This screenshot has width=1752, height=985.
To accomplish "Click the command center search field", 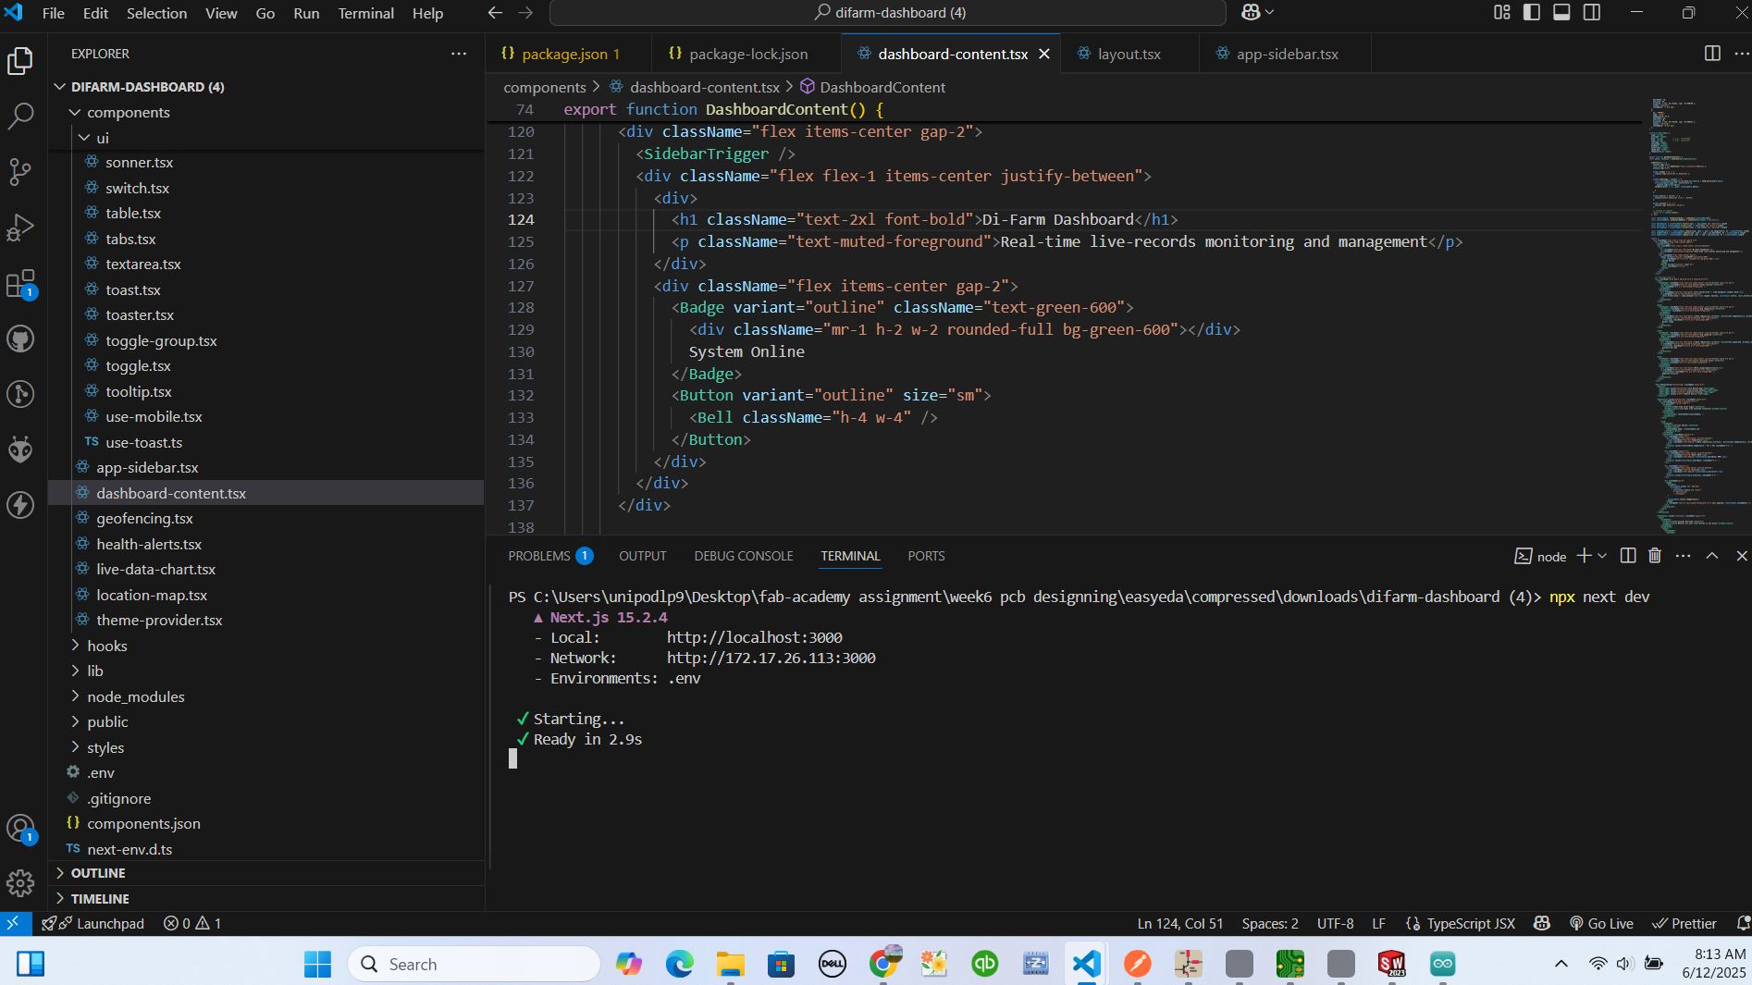I will click(888, 13).
